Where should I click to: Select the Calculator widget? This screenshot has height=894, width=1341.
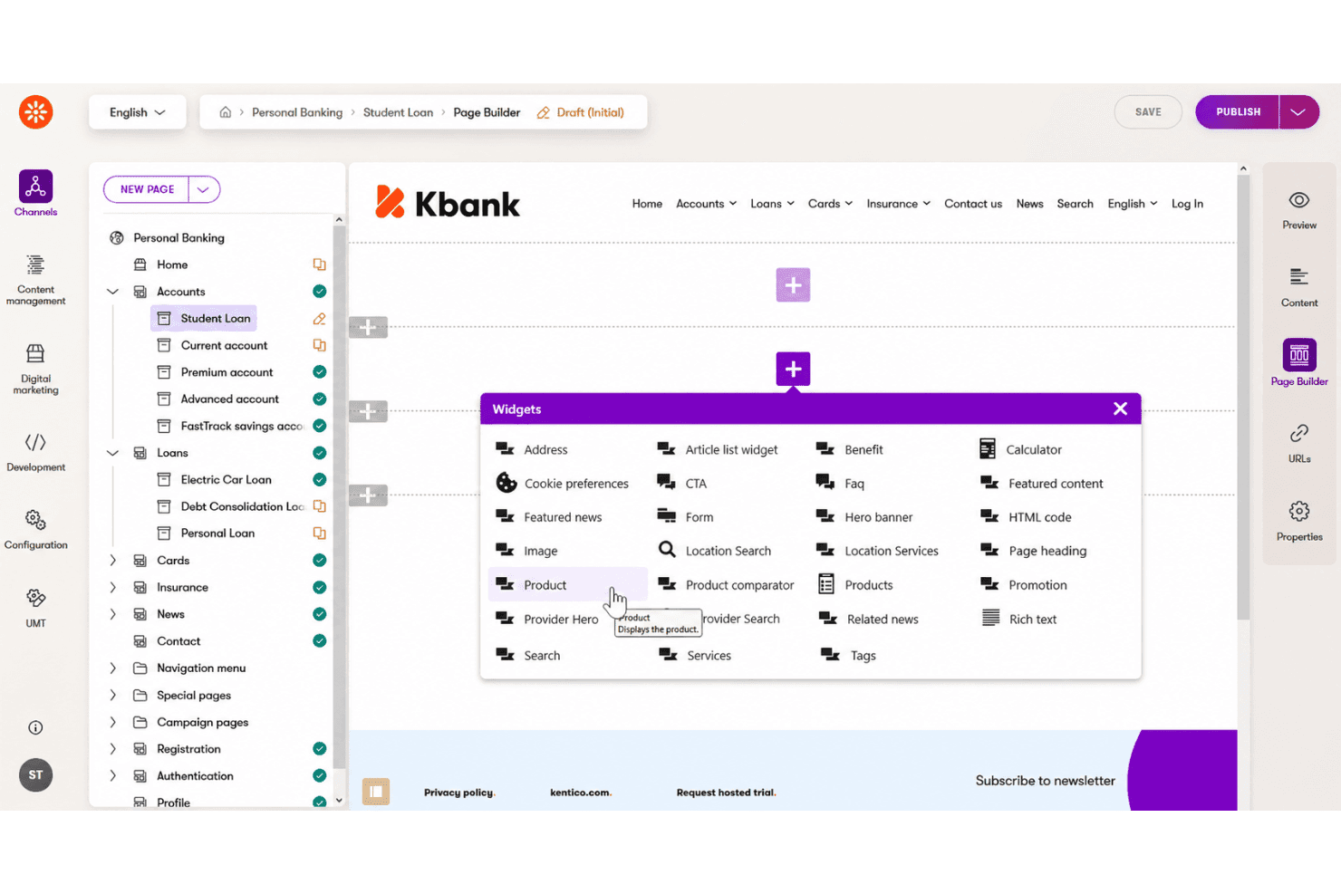(x=1020, y=449)
